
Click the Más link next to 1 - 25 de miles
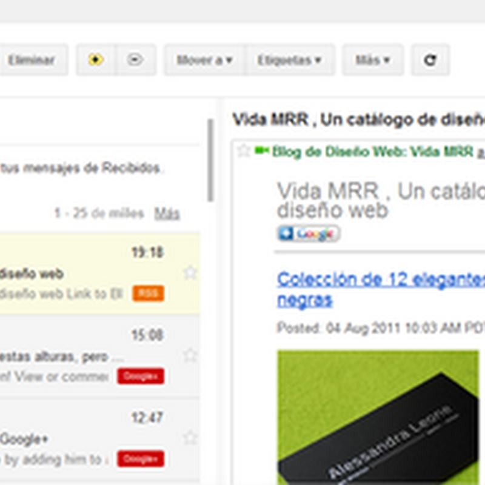(167, 213)
